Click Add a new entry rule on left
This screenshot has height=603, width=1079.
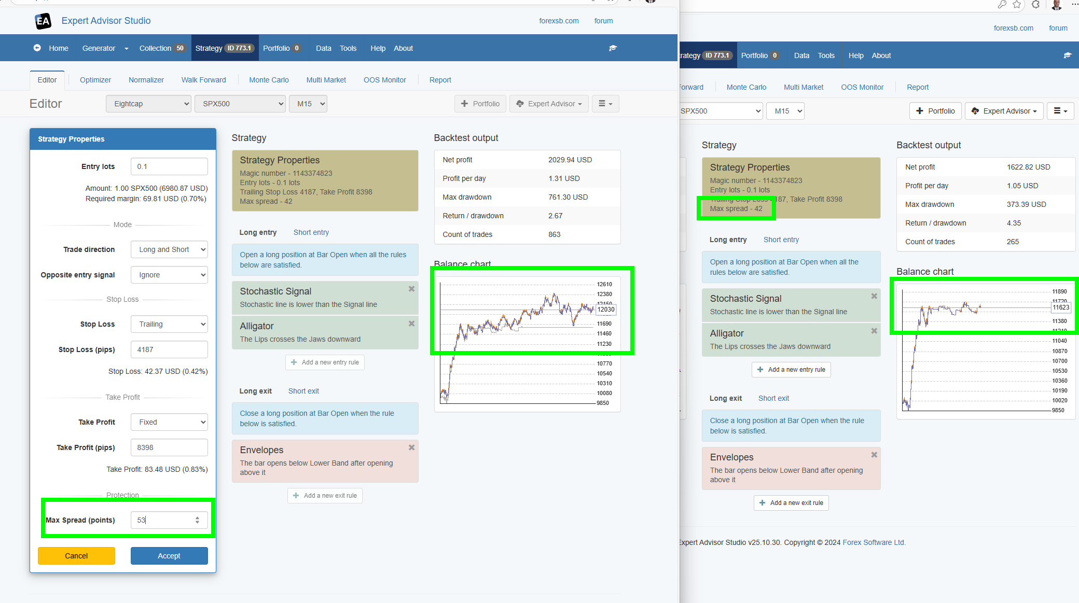(325, 362)
